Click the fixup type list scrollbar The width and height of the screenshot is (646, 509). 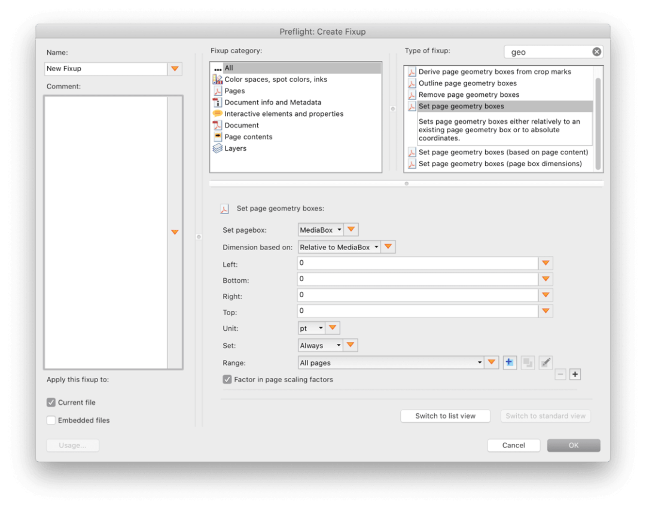(598, 123)
